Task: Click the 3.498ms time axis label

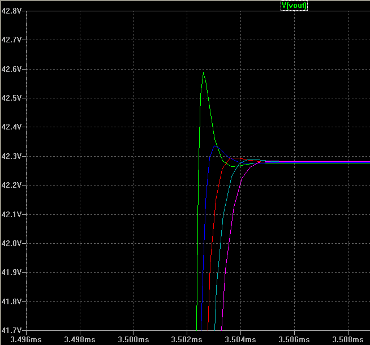Action: pos(80,339)
